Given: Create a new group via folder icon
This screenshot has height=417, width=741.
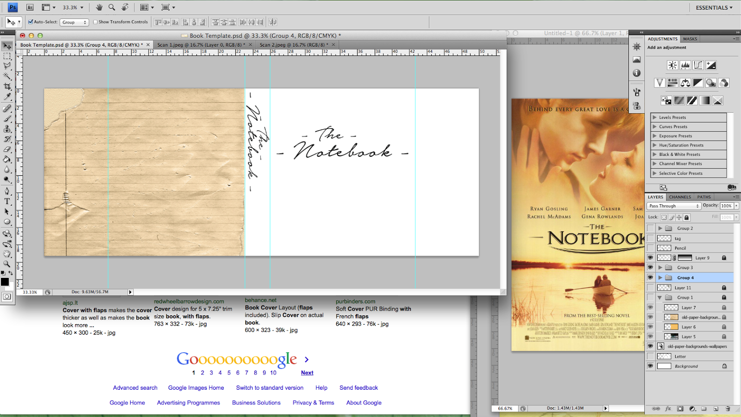Looking at the screenshot, I should (703, 409).
